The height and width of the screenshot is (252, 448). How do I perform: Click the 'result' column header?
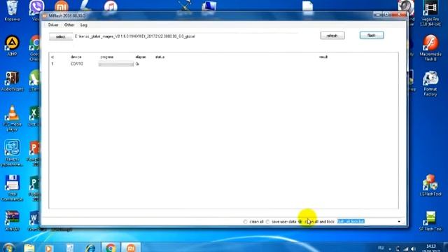pyautogui.click(x=323, y=57)
